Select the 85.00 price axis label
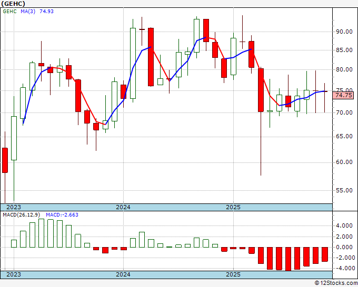Image resolution: width=358 pixels, height=287 pixels. coord(344,50)
